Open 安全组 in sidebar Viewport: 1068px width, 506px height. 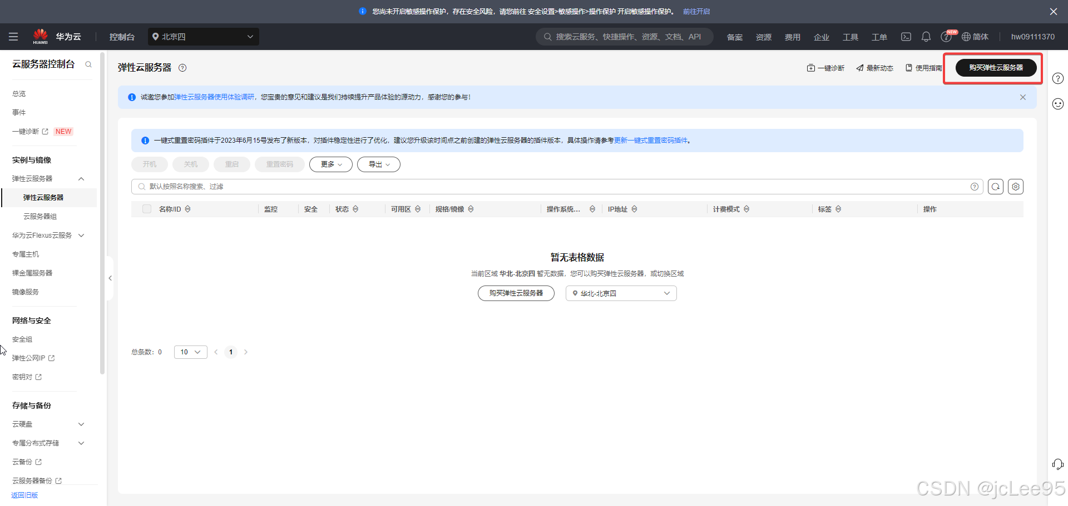coord(22,339)
